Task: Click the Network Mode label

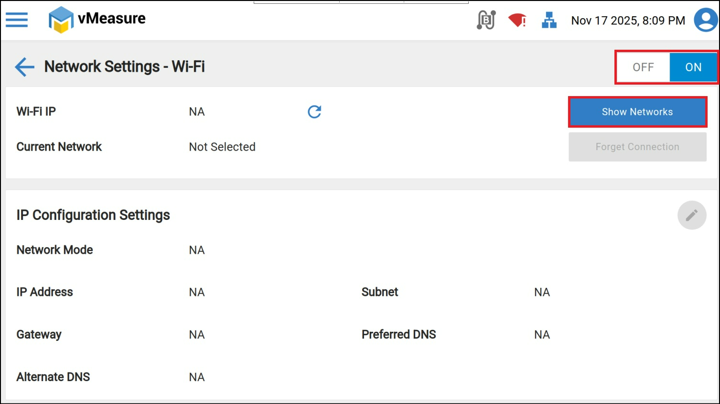Action: click(x=54, y=250)
